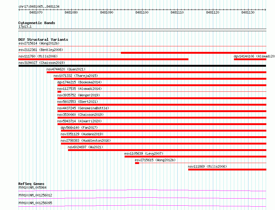Click the red dgv1414n106 variant bar

point(250,59)
